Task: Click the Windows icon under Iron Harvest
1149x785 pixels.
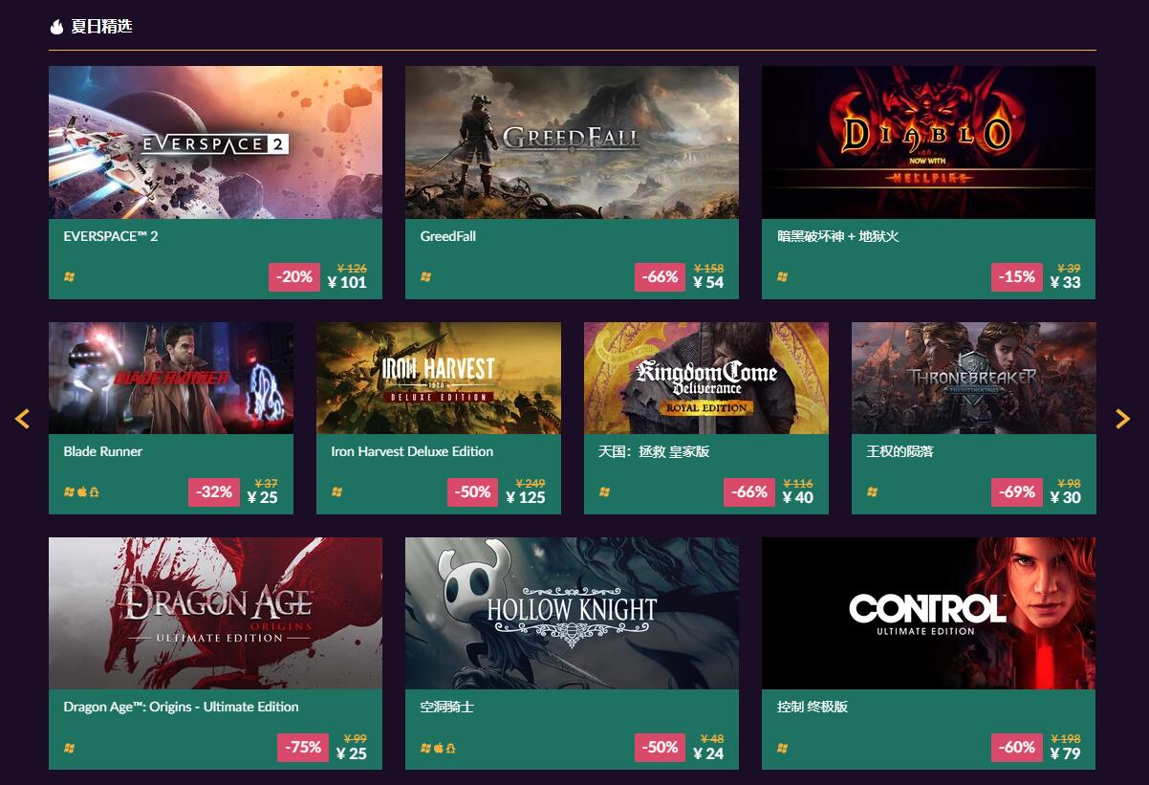Action: point(336,492)
